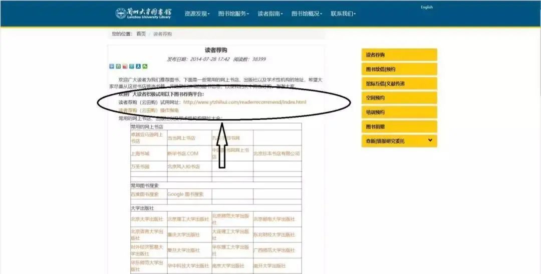This screenshot has width=541, height=274.
Task: Open the 读者荐购（云田购）操作指南 link
Action: (x=149, y=110)
